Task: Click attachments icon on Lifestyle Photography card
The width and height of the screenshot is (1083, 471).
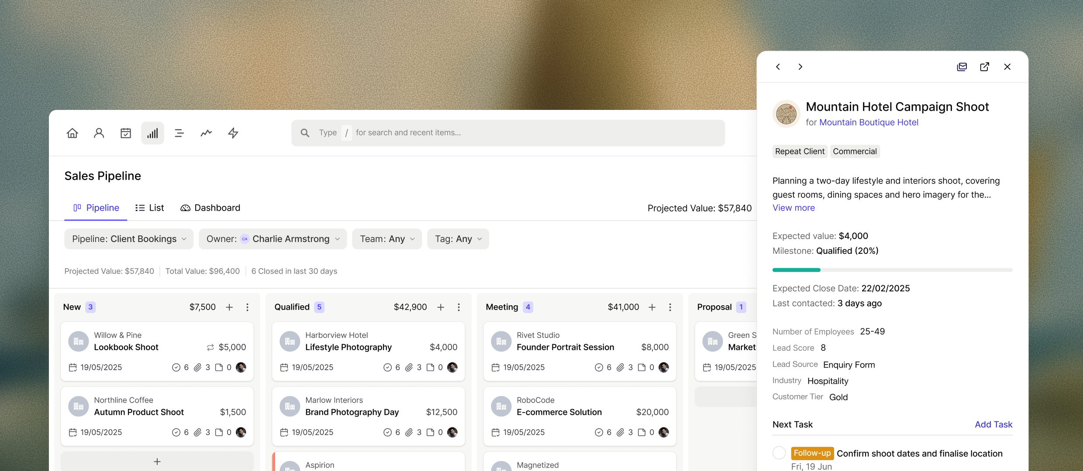Action: tap(409, 368)
